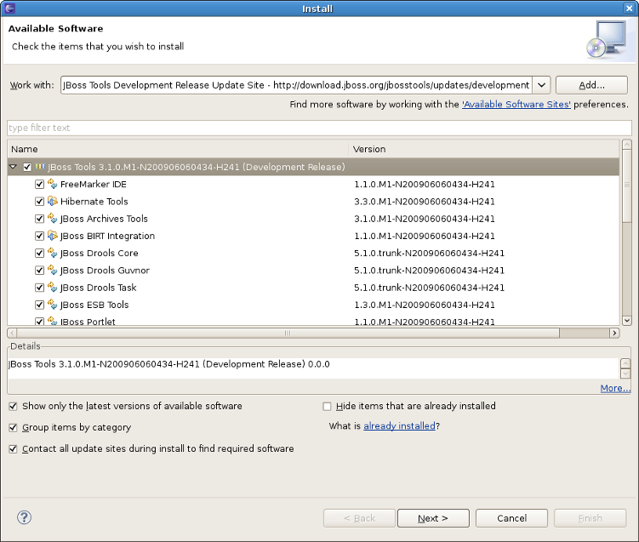This screenshot has height=542, width=639.
Task: Enable Hide items that are already installed
Action: click(x=327, y=407)
